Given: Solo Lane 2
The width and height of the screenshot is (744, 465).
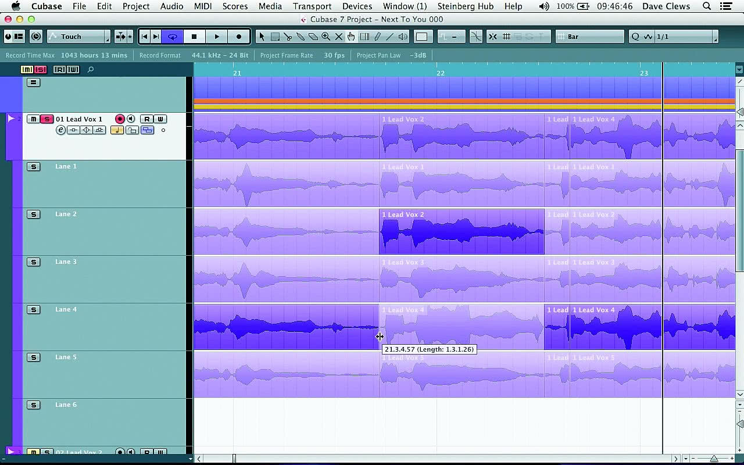Looking at the screenshot, I should pos(34,214).
